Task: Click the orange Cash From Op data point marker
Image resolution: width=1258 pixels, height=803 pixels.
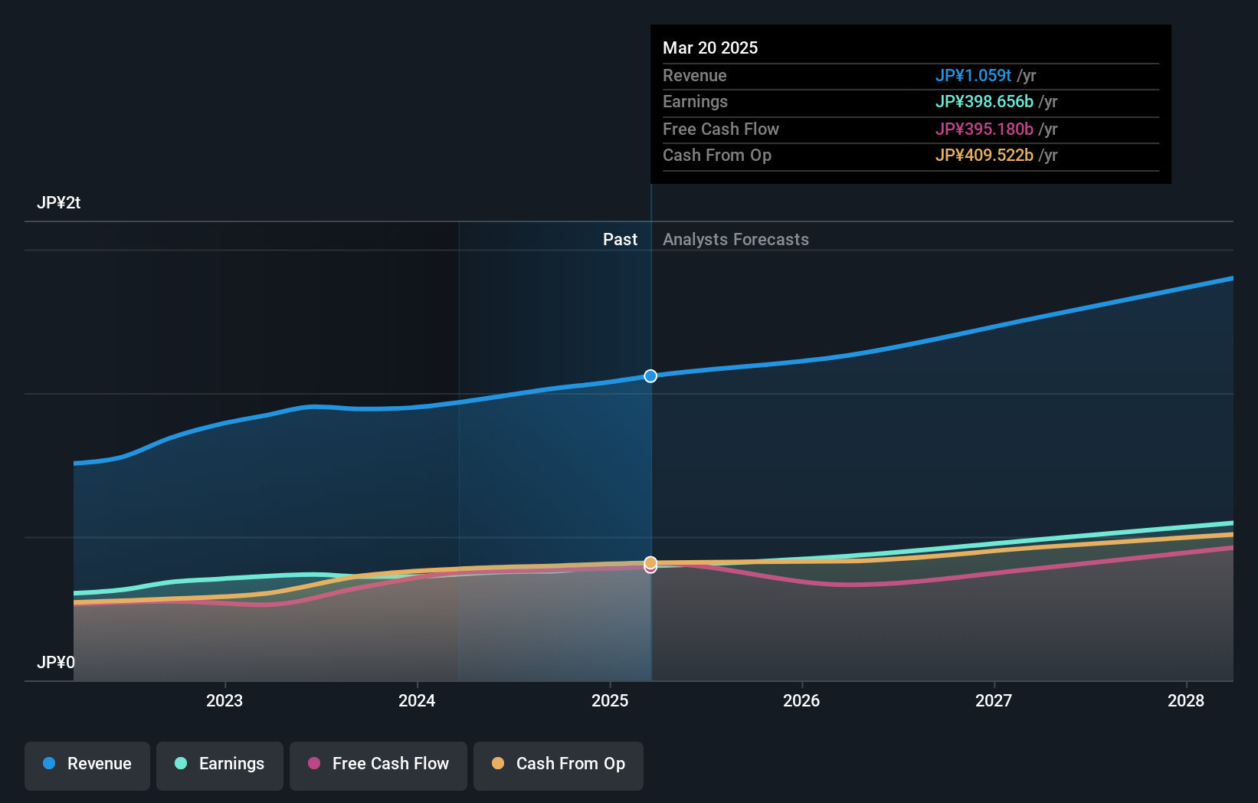Action: 650,562
